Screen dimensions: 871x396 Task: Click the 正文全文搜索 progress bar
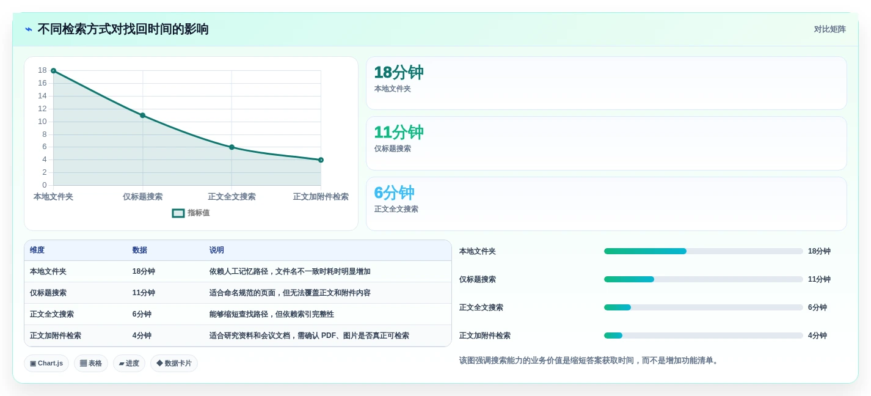(704, 307)
